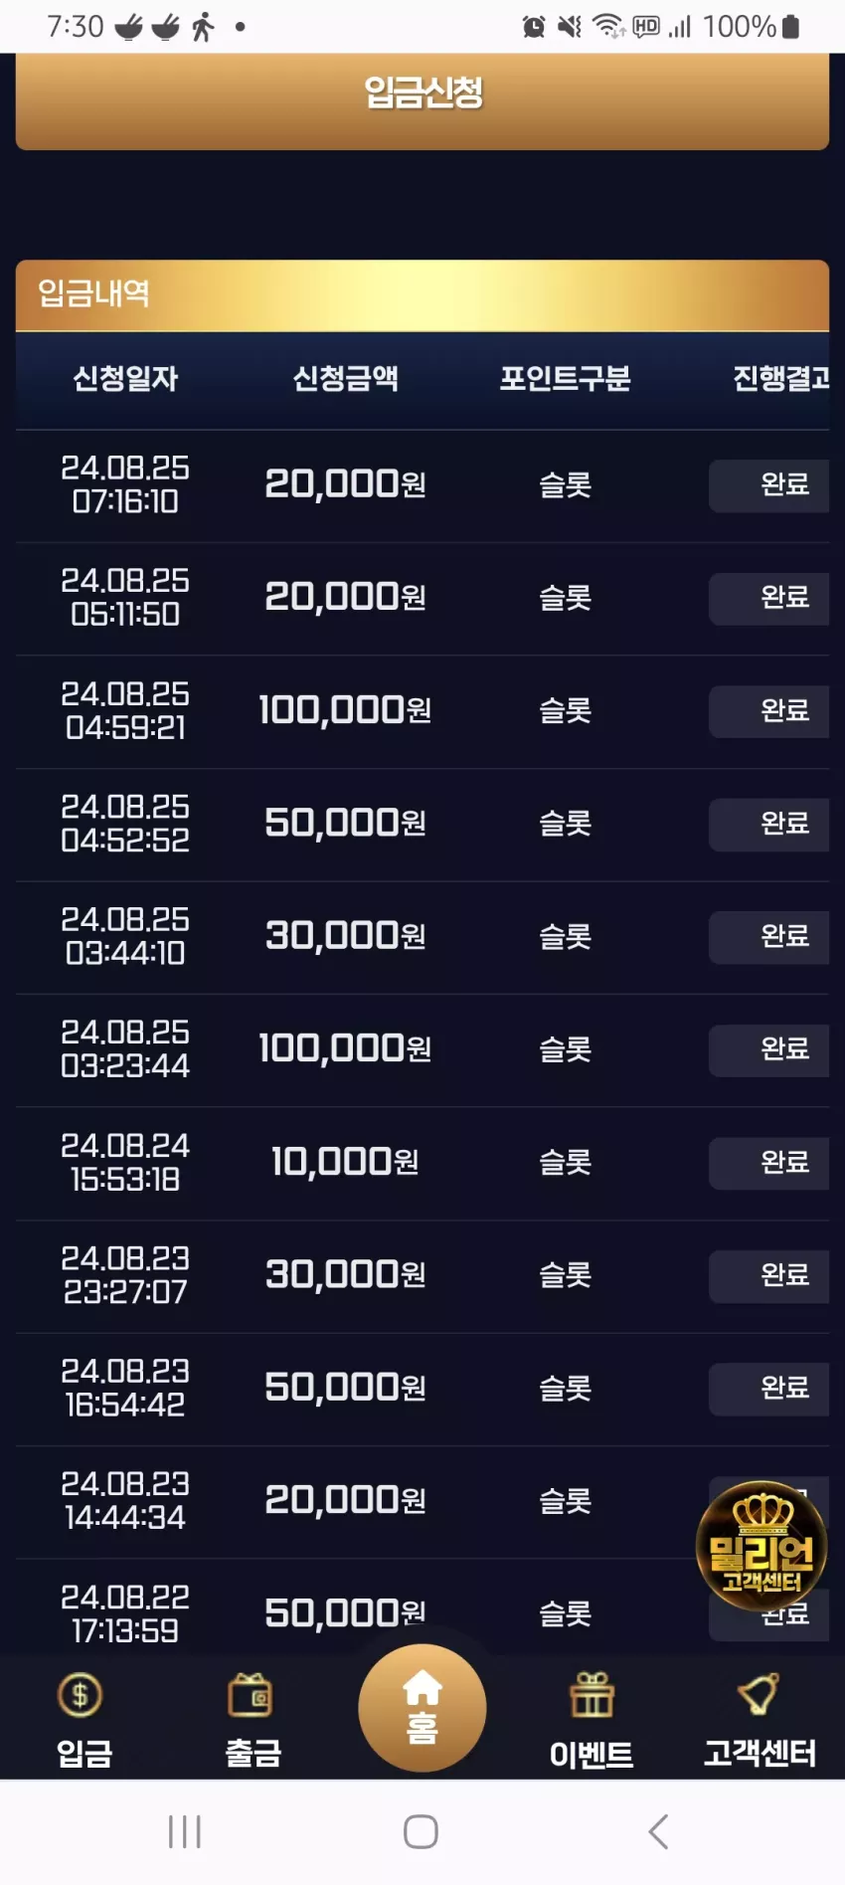This screenshot has height=1885, width=845.
Task: Tap the alarm icon in status bar
Action: coord(534,27)
